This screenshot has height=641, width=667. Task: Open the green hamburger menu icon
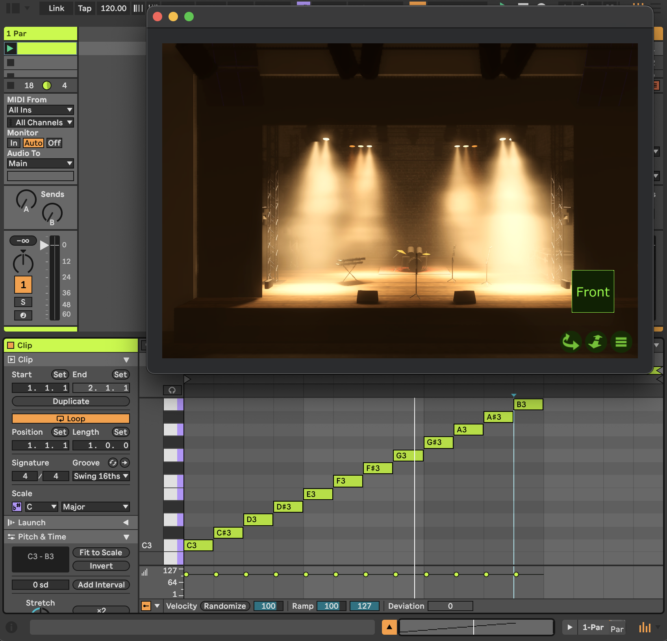coord(621,342)
